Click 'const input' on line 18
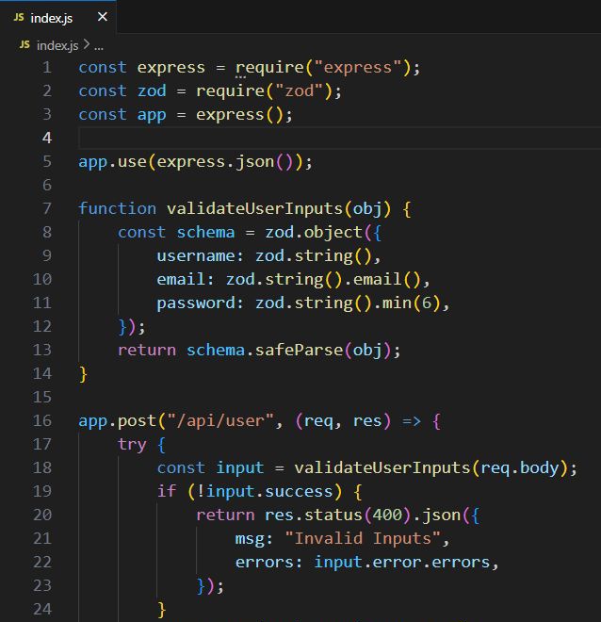 (210, 468)
